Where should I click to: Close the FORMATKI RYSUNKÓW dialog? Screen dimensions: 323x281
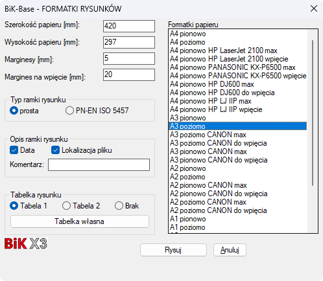pyautogui.click(x=314, y=8)
